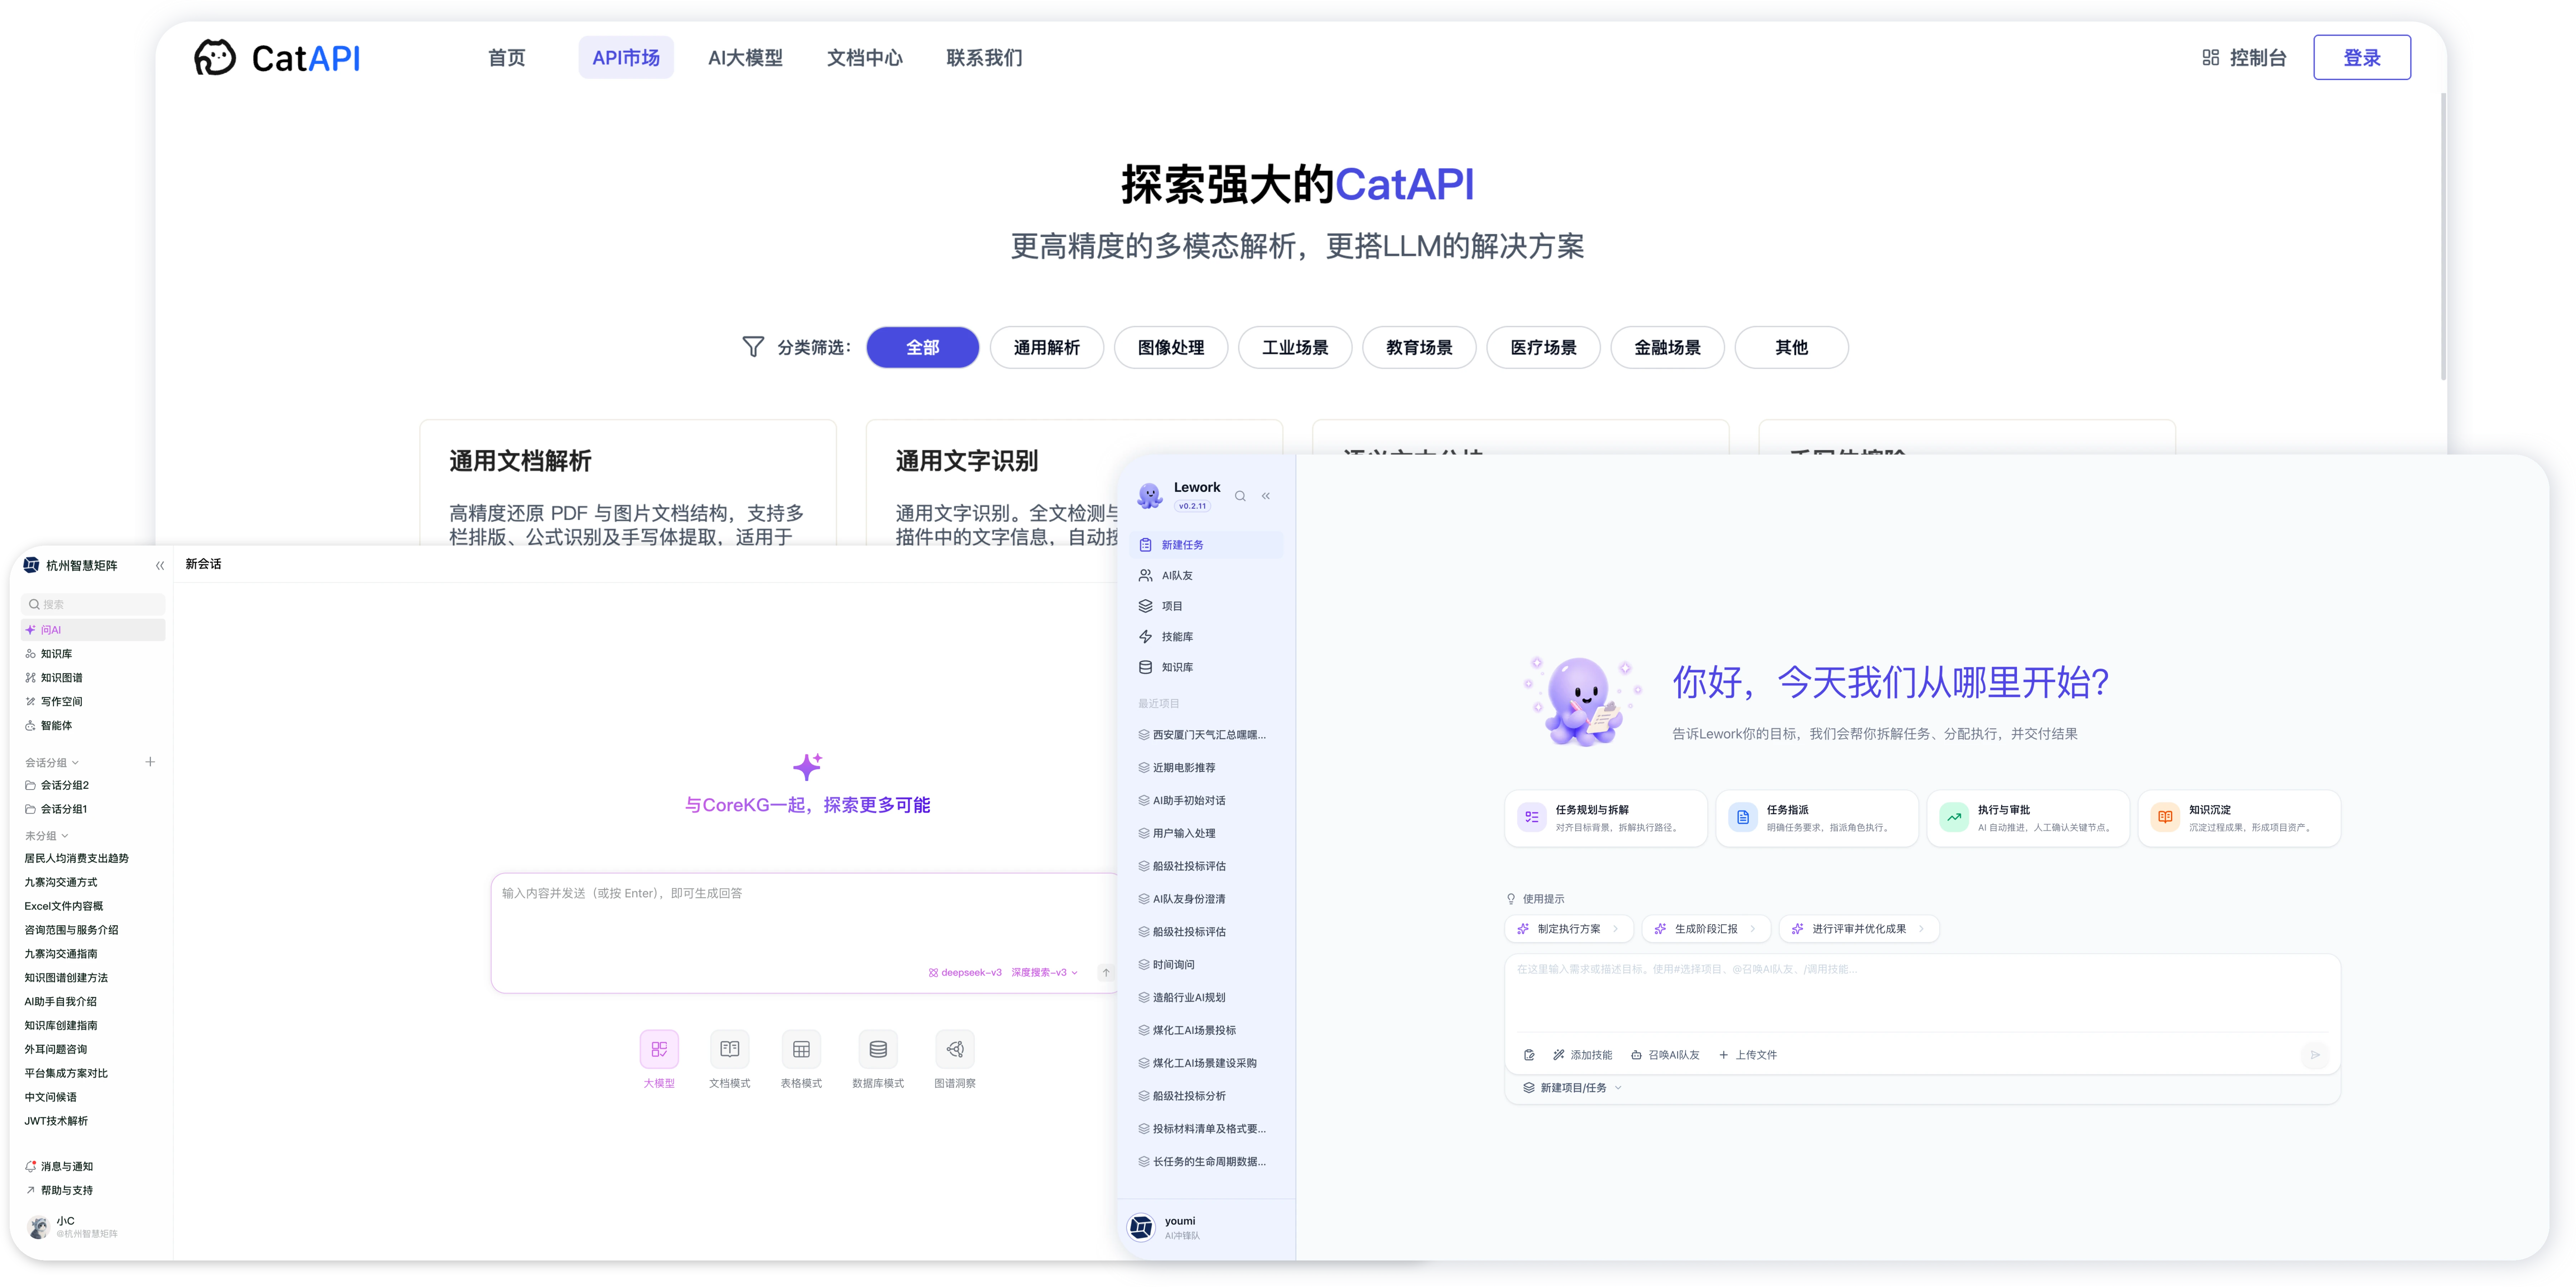Open 消息与通知 bell in CoreKG sidebar
Image resolution: width=2576 pixels, height=1287 pixels.
[x=31, y=1166]
